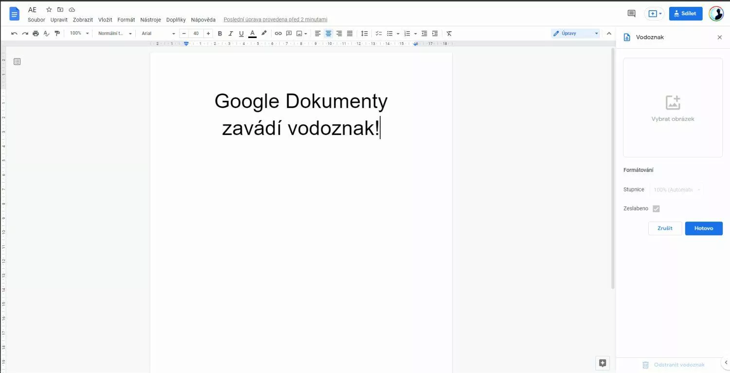The height and width of the screenshot is (373, 730).
Task: Open the Zobrazit menu
Action: [83, 20]
